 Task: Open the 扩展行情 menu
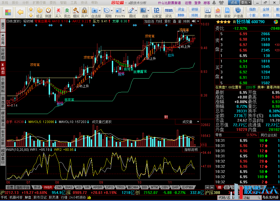point(39,3)
